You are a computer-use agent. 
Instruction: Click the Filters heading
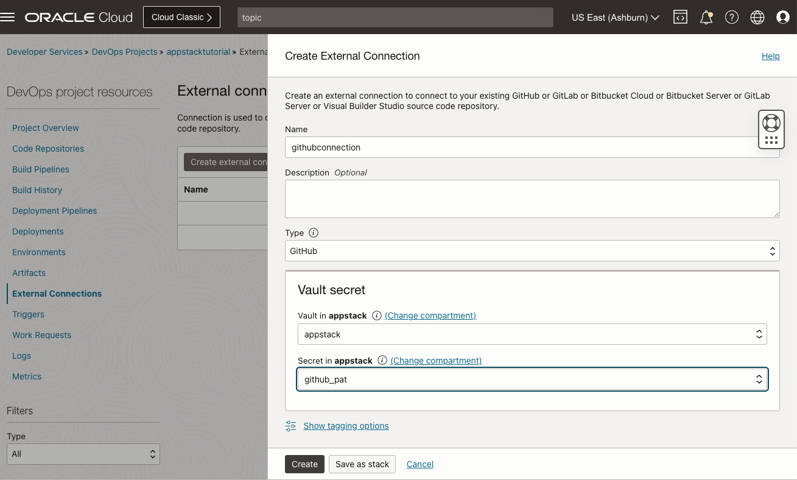19,411
